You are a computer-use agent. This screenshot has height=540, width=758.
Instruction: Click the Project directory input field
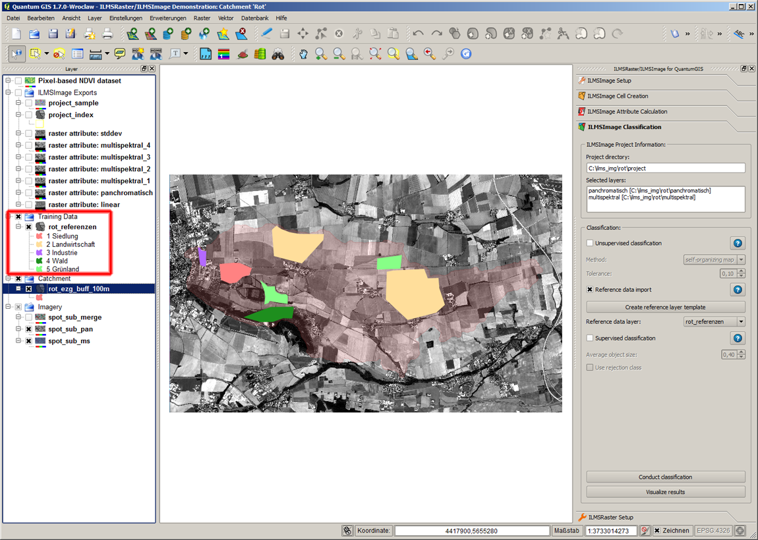pos(665,169)
